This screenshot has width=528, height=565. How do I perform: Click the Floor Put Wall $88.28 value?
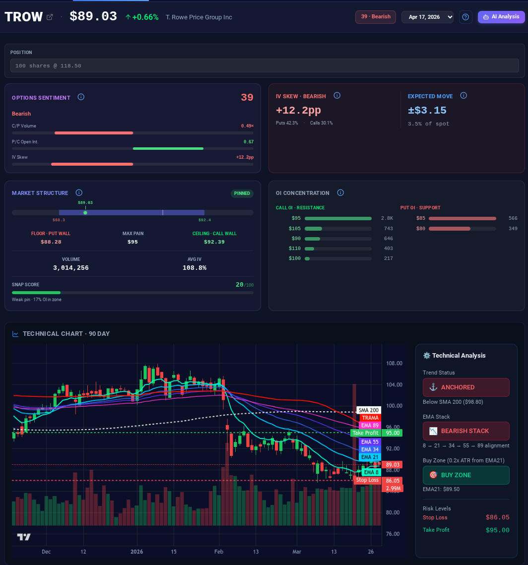51,242
